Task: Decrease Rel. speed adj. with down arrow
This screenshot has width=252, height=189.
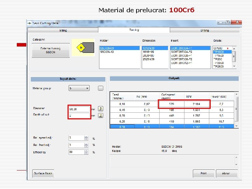Action: [86, 139]
